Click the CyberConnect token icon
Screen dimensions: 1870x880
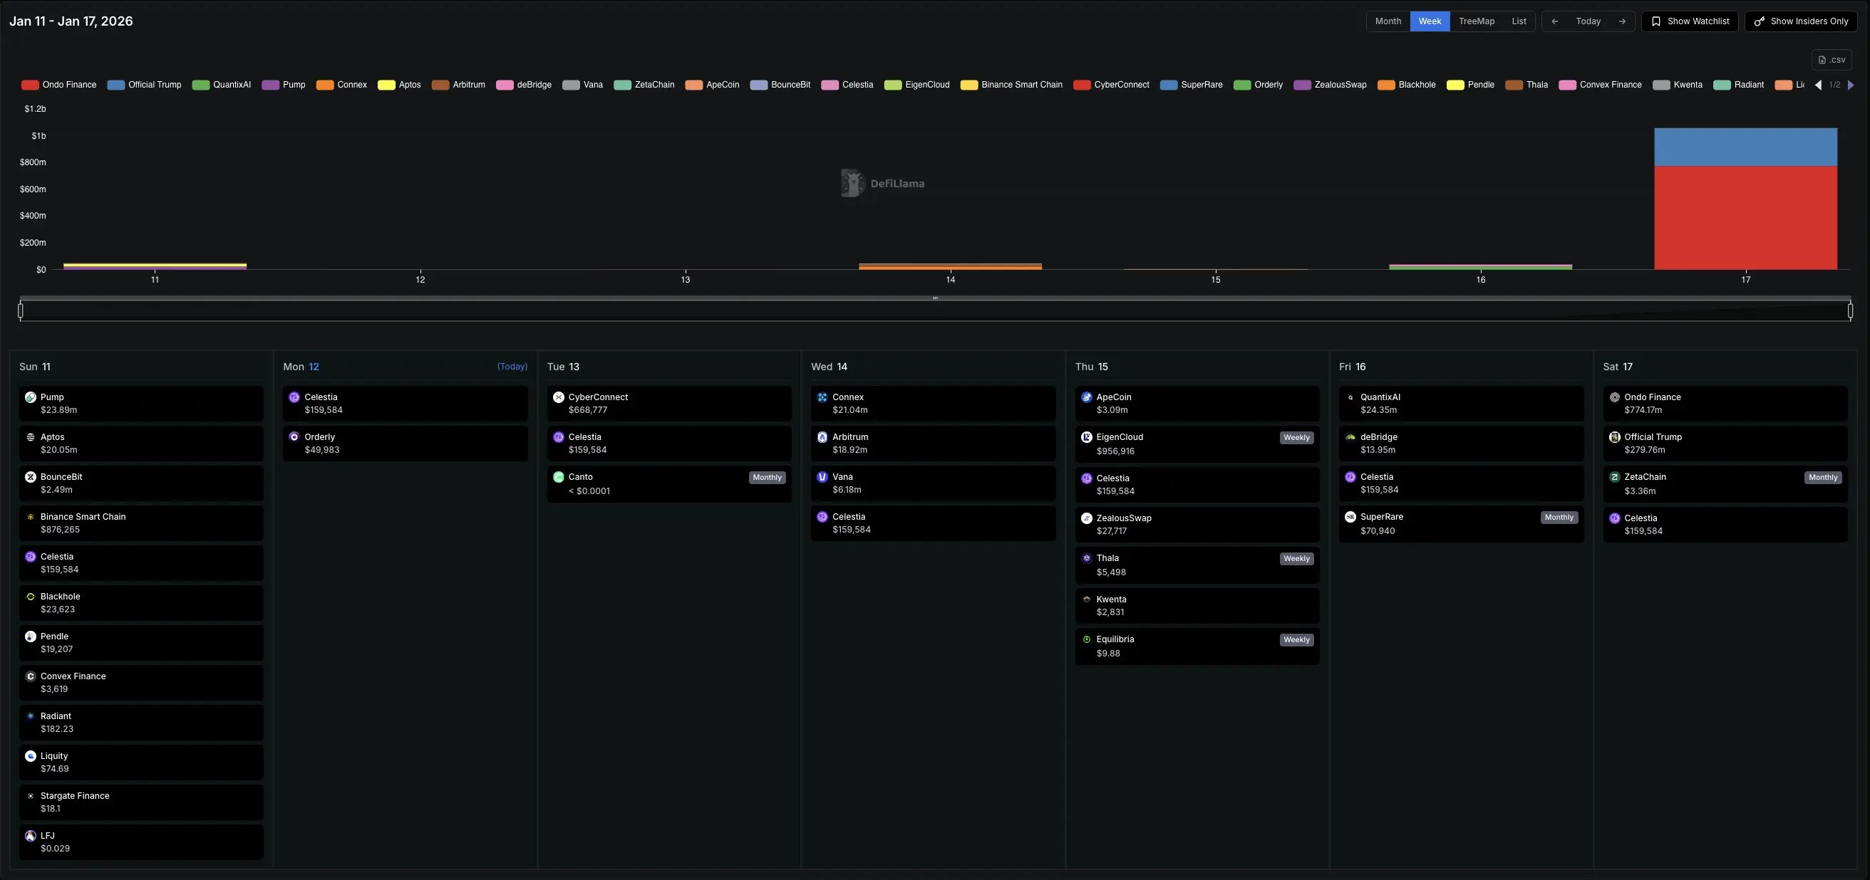558,397
